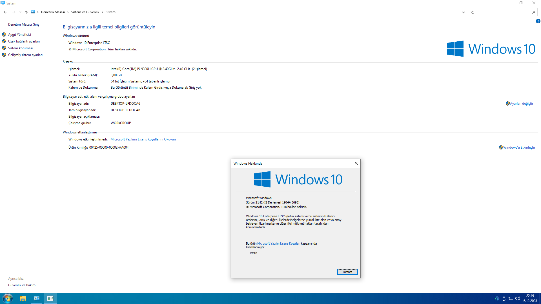Click the shield icon beside Ayarları değiştir
Viewport: 541px width, 304px height.
point(508,104)
